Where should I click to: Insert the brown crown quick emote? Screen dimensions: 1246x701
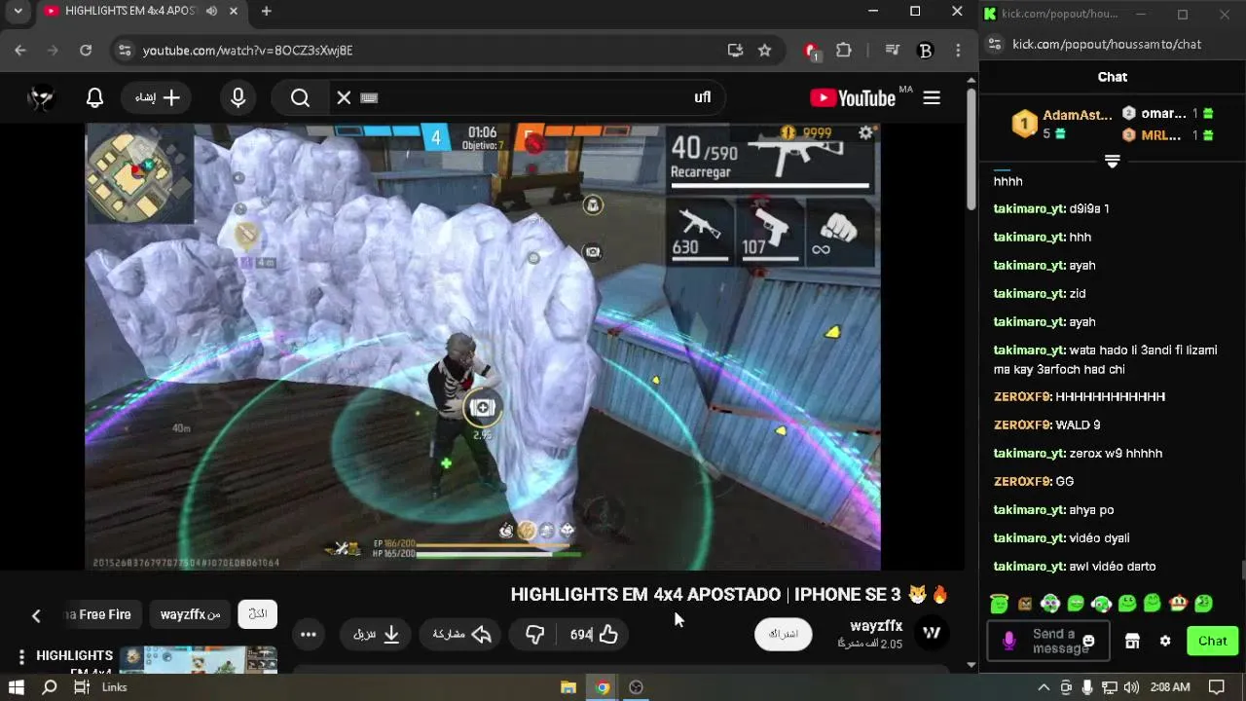pyautogui.click(x=1024, y=604)
